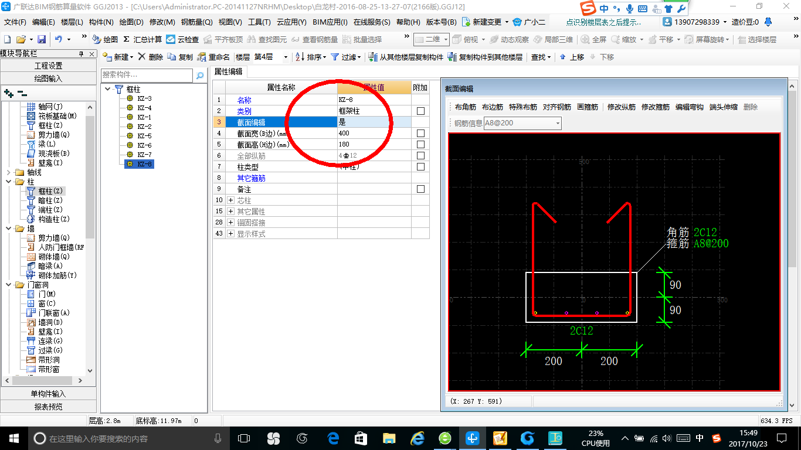Viewport: 801px width, 450px height.
Task: Expand 轴线 folder in navigator
Action: (8, 172)
